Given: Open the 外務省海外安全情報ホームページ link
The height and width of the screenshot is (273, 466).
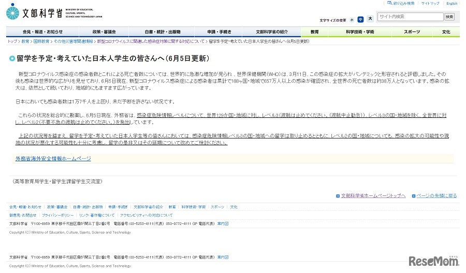Looking at the screenshot, I should click(53, 159).
